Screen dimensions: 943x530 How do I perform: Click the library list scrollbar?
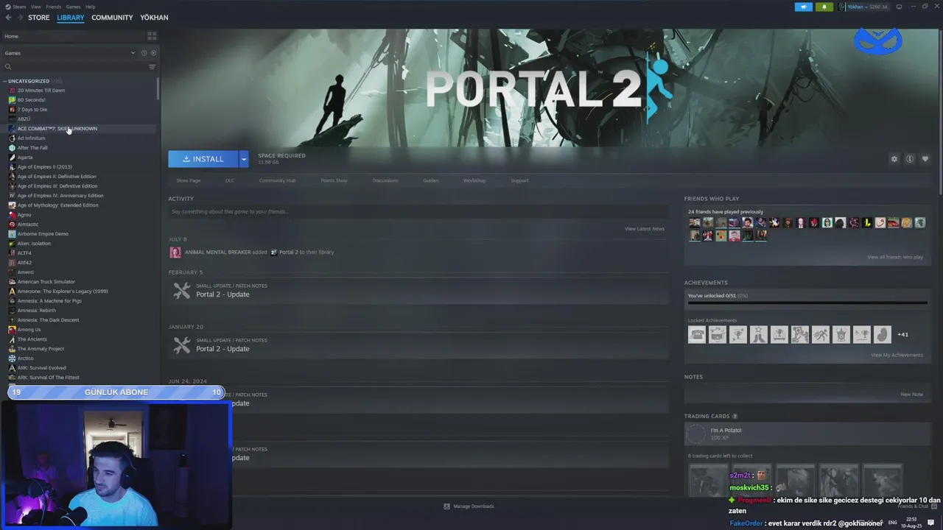click(158, 88)
